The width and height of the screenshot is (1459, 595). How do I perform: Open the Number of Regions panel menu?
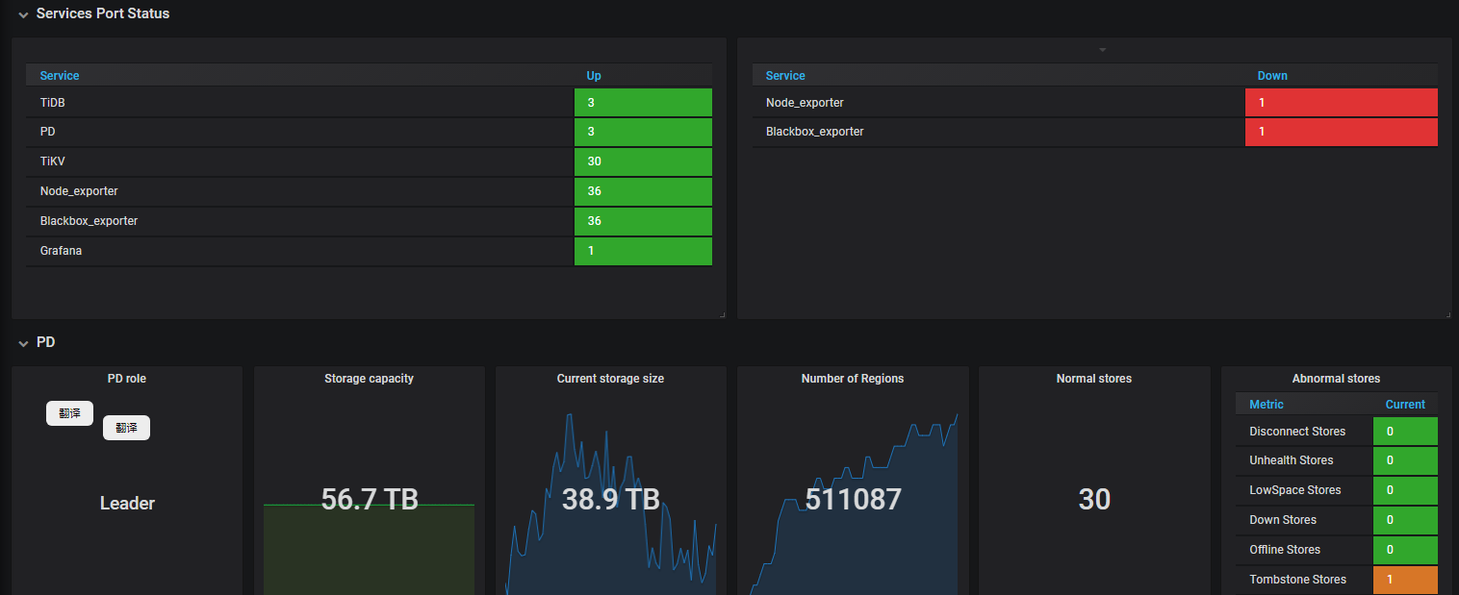852,379
